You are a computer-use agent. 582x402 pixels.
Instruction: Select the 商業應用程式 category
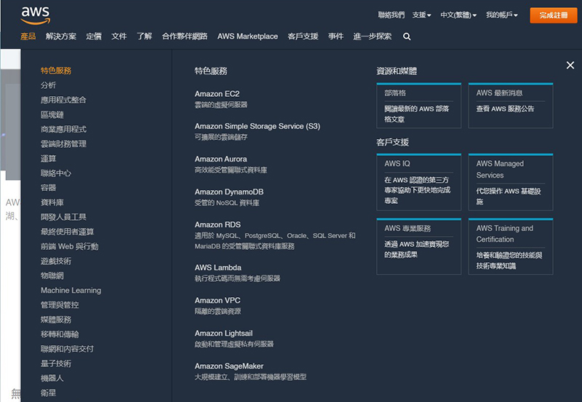(x=63, y=130)
